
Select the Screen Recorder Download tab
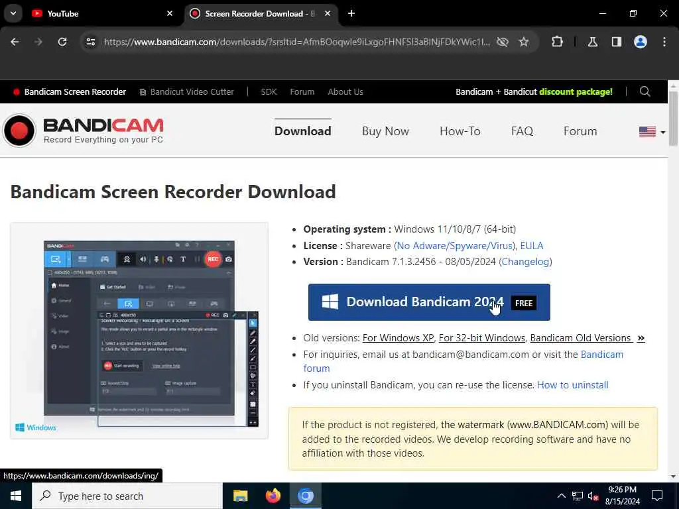click(260, 13)
